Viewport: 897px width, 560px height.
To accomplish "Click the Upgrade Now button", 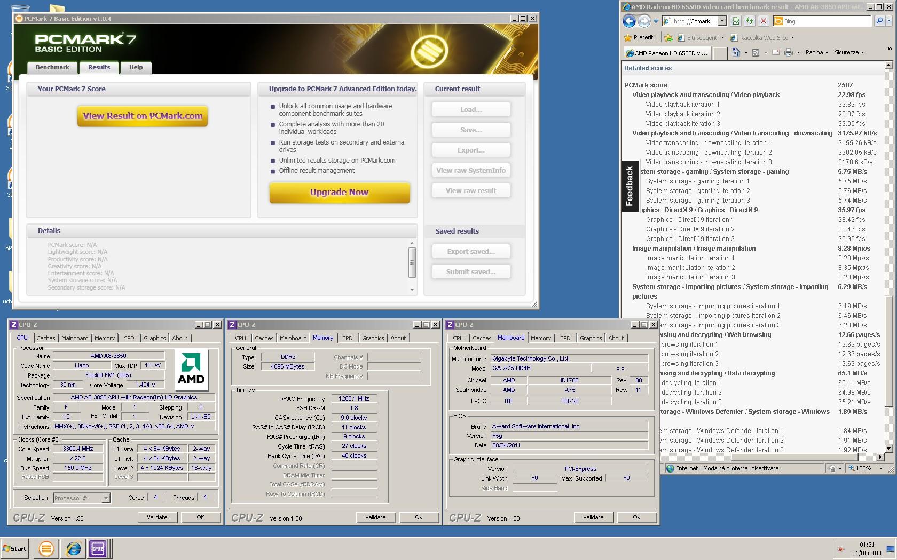I will (340, 193).
